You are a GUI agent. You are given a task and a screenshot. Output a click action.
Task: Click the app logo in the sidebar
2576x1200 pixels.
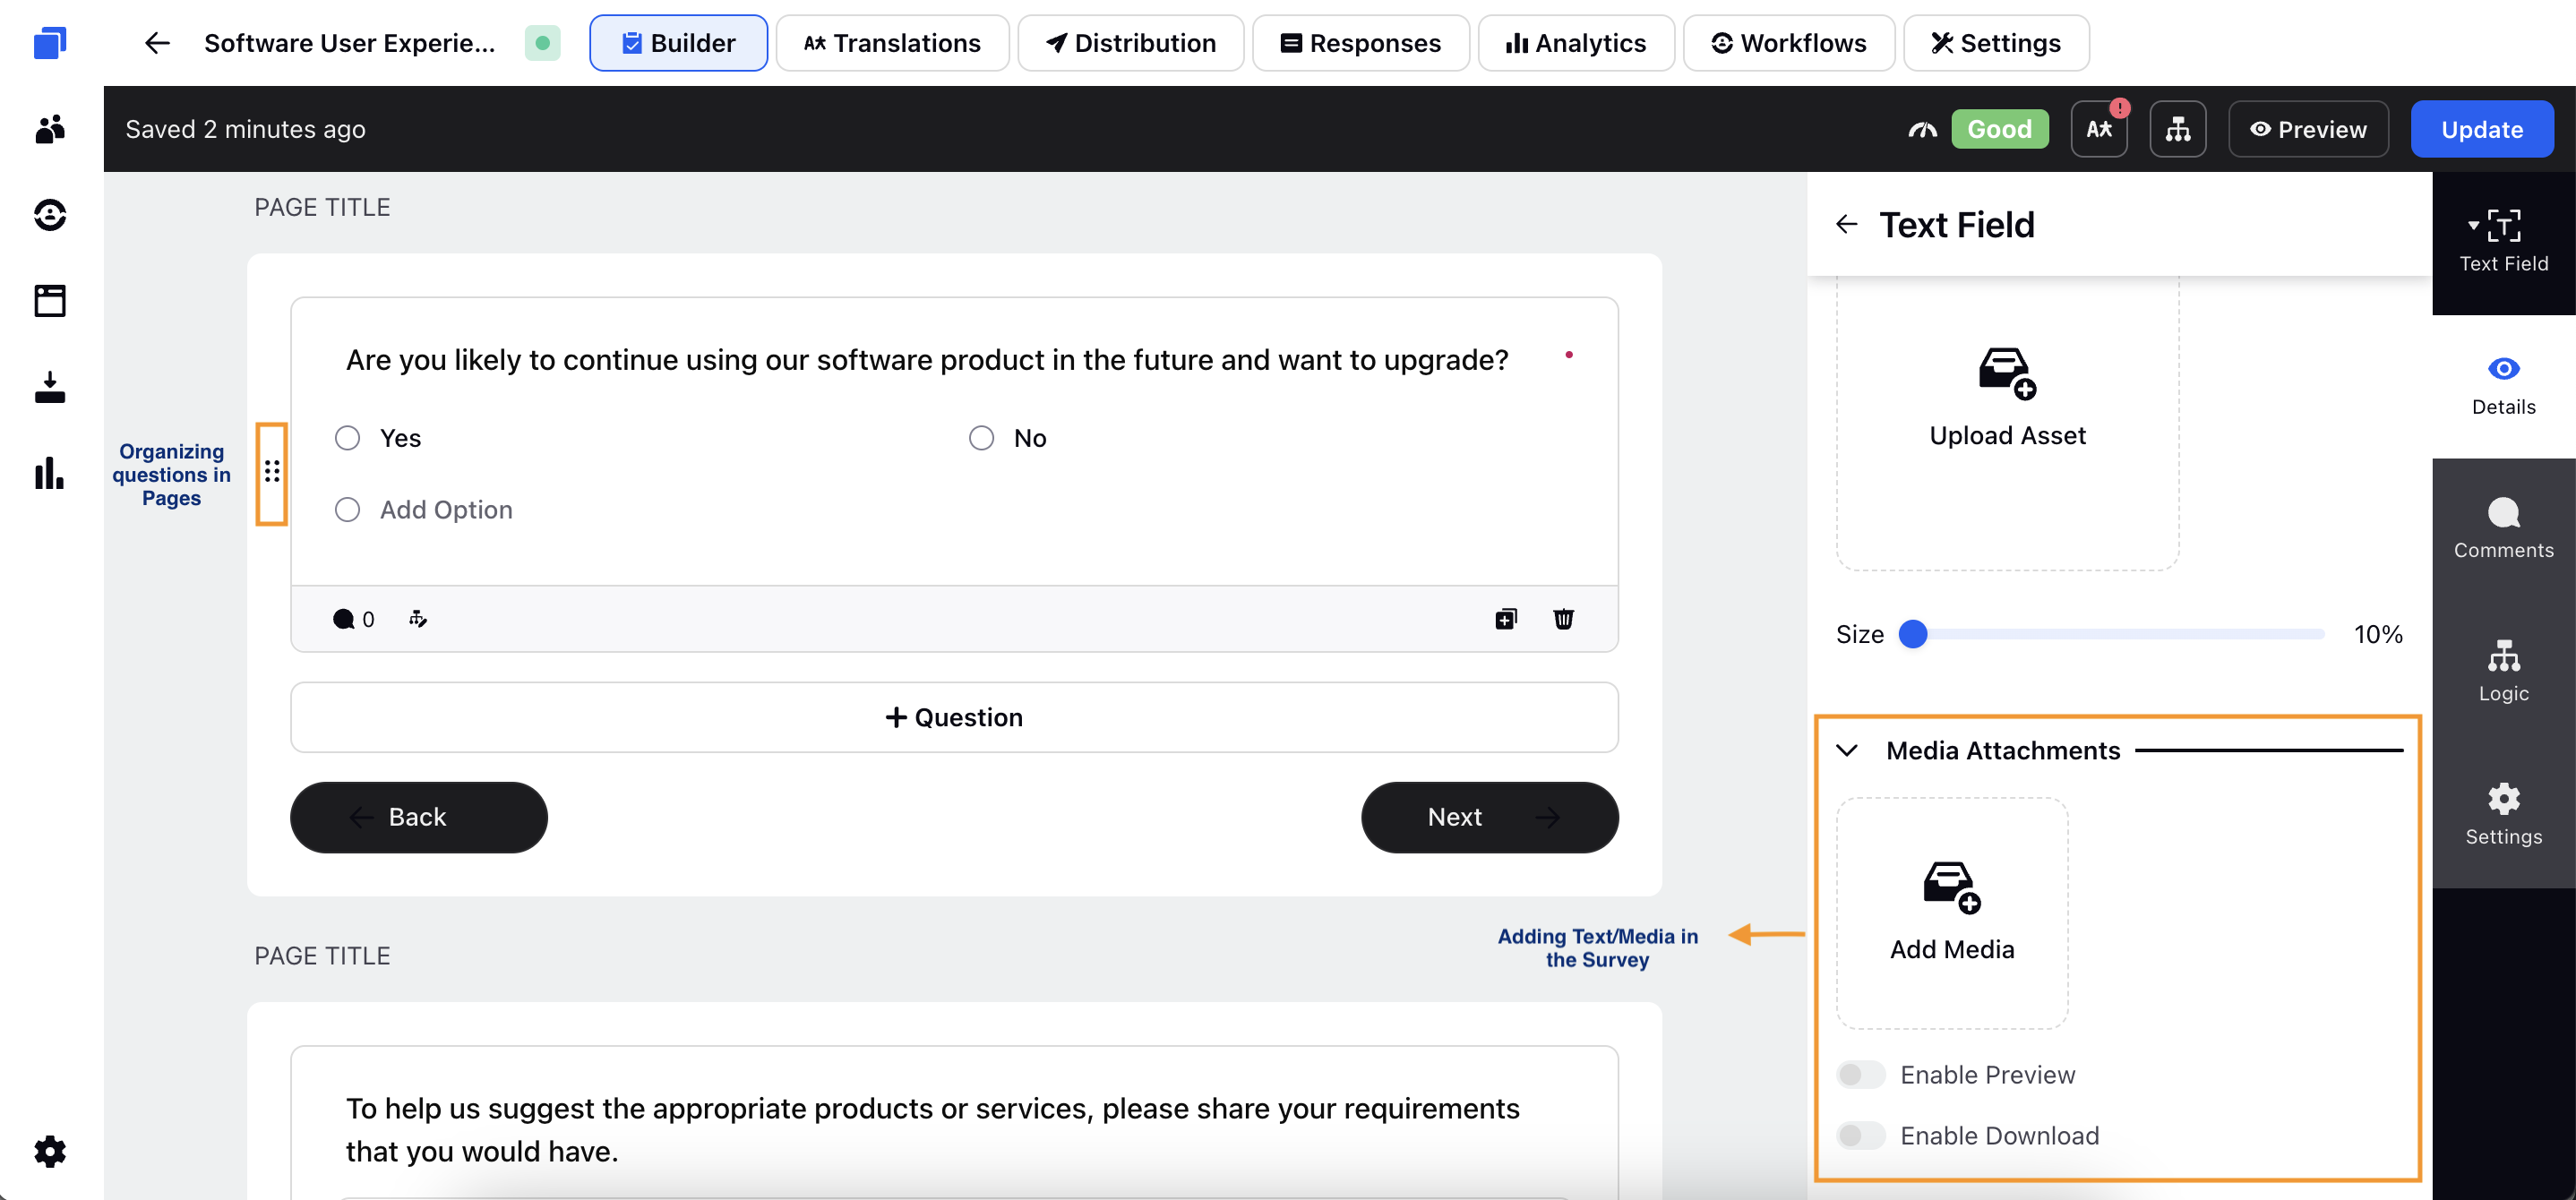click(50, 43)
